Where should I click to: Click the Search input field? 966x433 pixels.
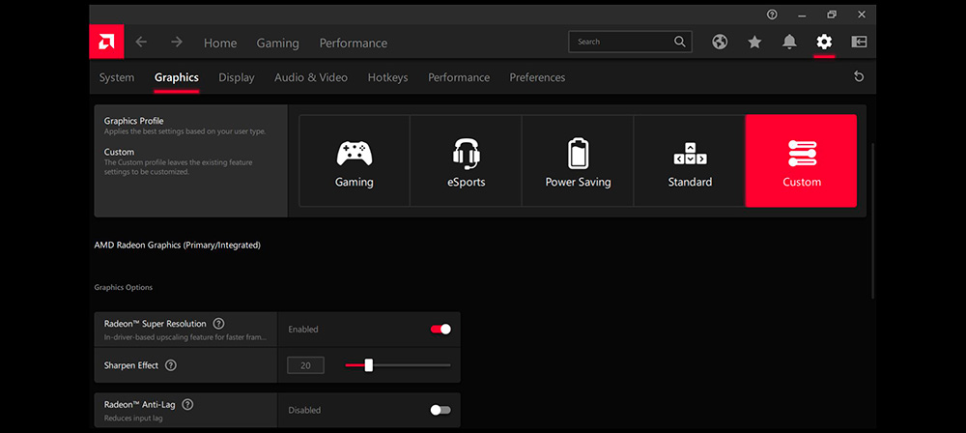coord(630,42)
